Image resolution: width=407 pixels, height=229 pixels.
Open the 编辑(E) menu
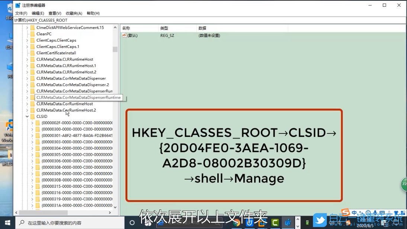(x=38, y=13)
